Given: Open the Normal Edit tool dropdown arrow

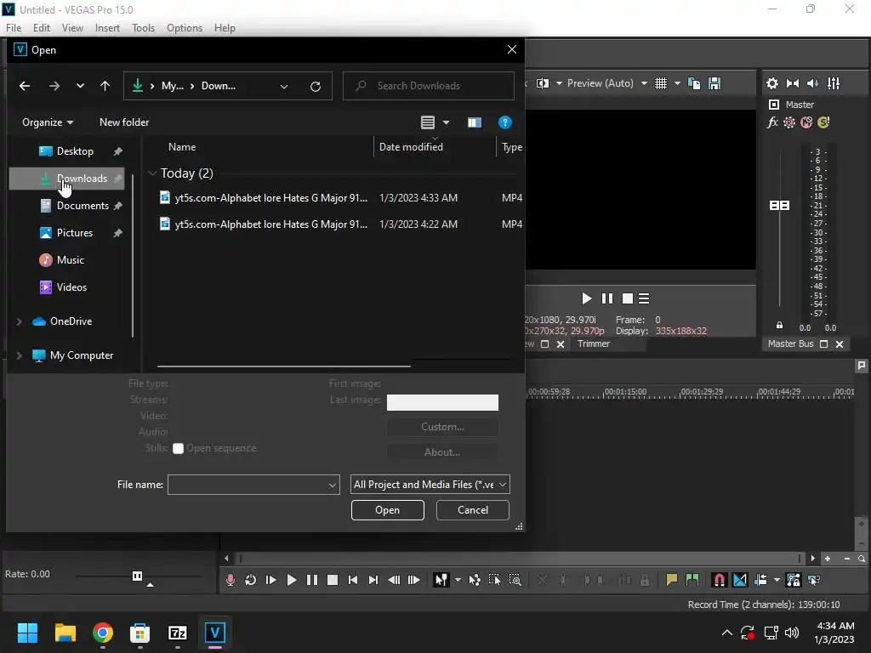Looking at the screenshot, I should pyautogui.click(x=458, y=580).
